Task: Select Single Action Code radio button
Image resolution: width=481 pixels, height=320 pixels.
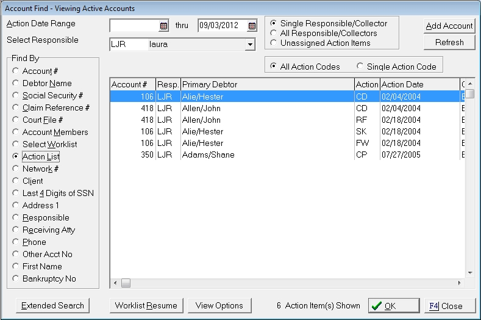Action: (361, 66)
